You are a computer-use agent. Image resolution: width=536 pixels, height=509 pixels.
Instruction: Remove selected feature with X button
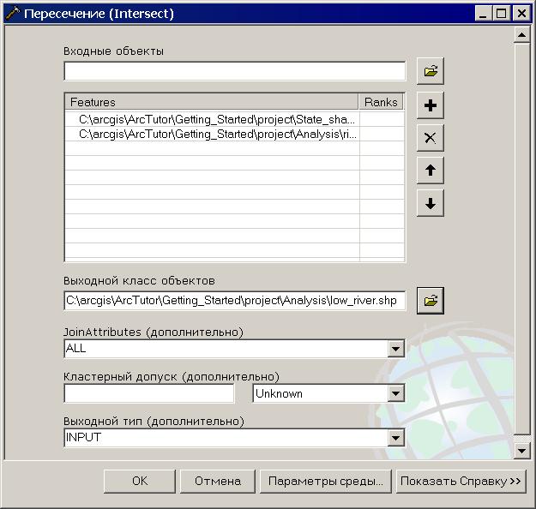(431, 138)
